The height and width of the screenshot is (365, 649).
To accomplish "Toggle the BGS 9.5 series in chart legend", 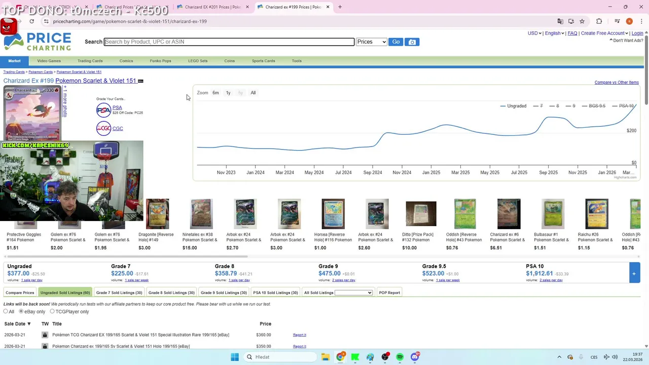I will [x=593, y=106].
